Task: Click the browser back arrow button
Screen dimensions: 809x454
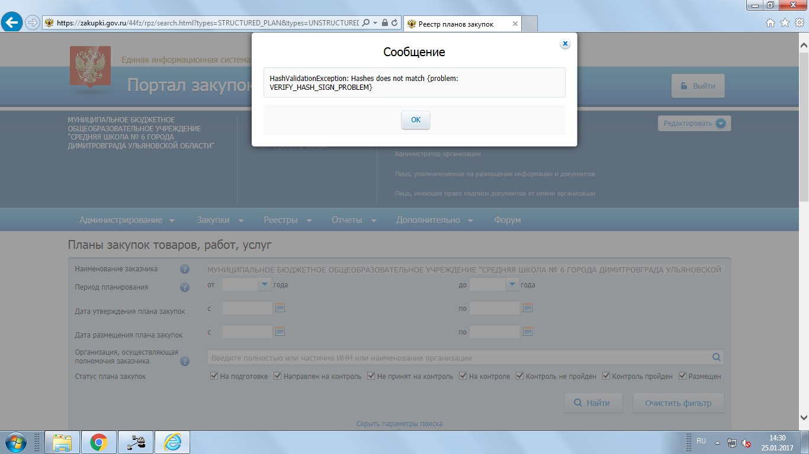Action: coord(12,22)
